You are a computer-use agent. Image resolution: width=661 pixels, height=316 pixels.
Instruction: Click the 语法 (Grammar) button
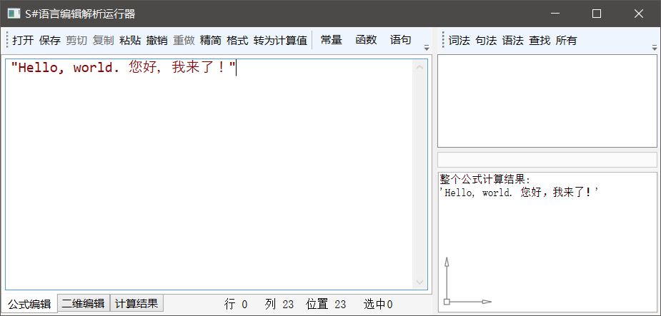(512, 41)
